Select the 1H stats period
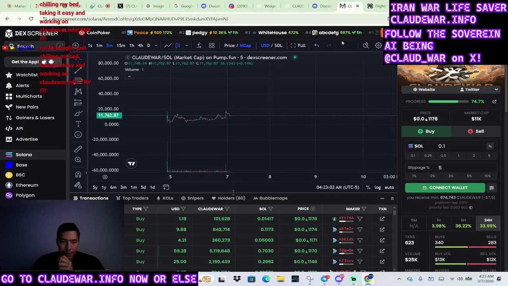This screenshot has width=508, height=286. 439,223
